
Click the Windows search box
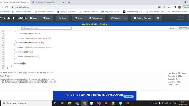coord(26,103)
